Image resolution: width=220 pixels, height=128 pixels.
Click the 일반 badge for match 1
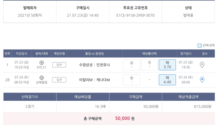click(59, 65)
